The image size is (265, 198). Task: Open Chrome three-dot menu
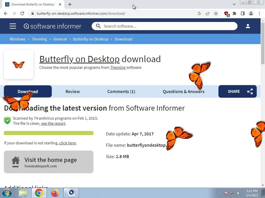coord(259,13)
